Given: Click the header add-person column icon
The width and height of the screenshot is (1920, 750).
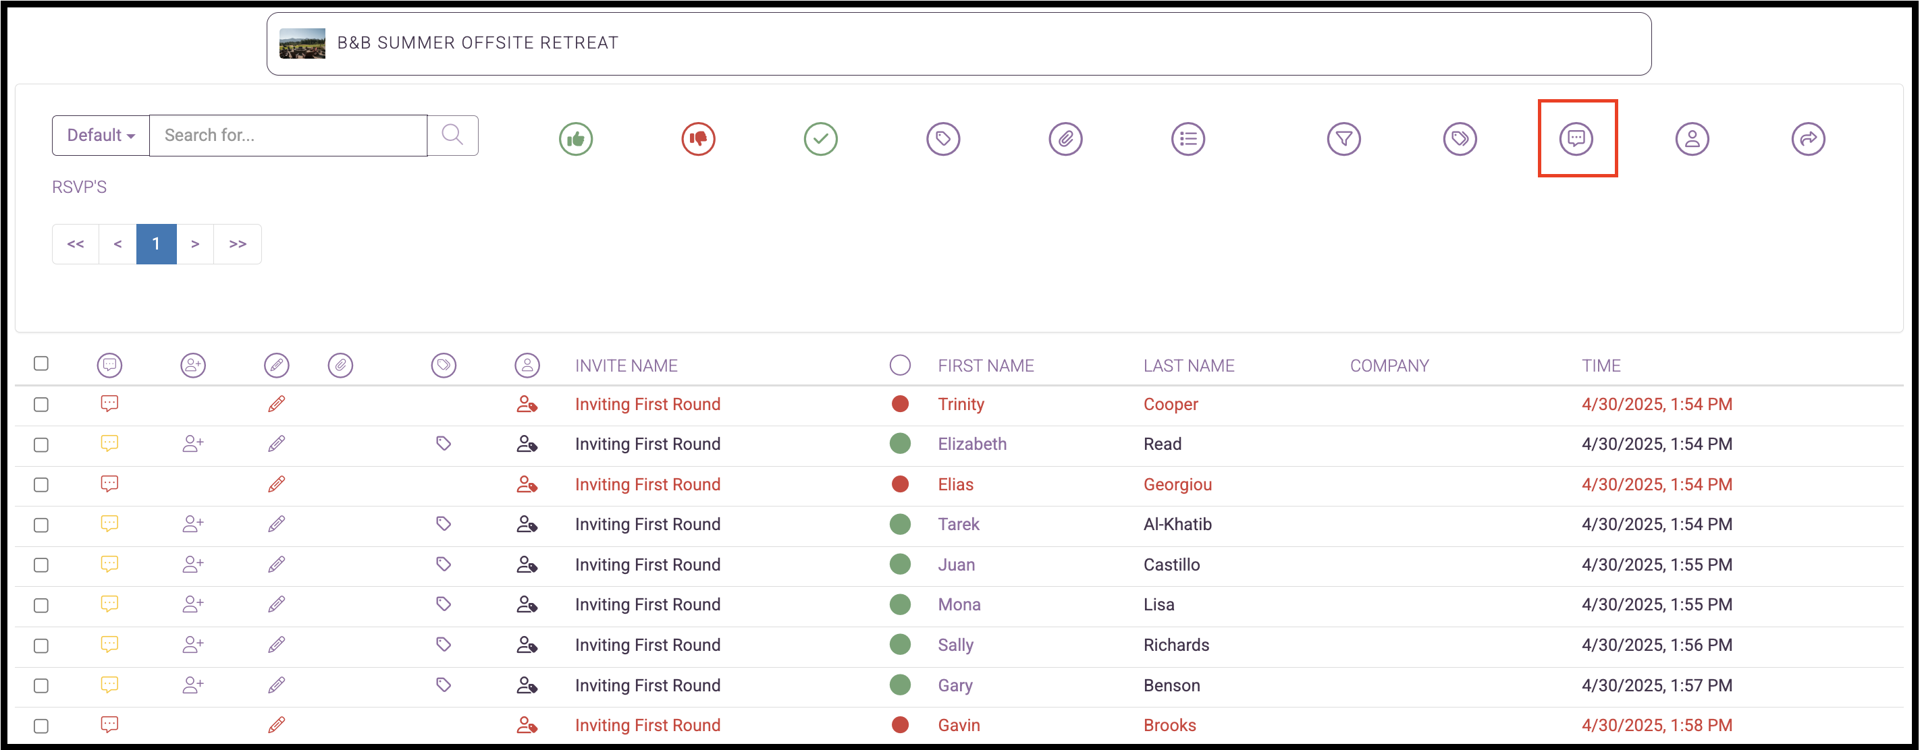Looking at the screenshot, I should pos(193,366).
